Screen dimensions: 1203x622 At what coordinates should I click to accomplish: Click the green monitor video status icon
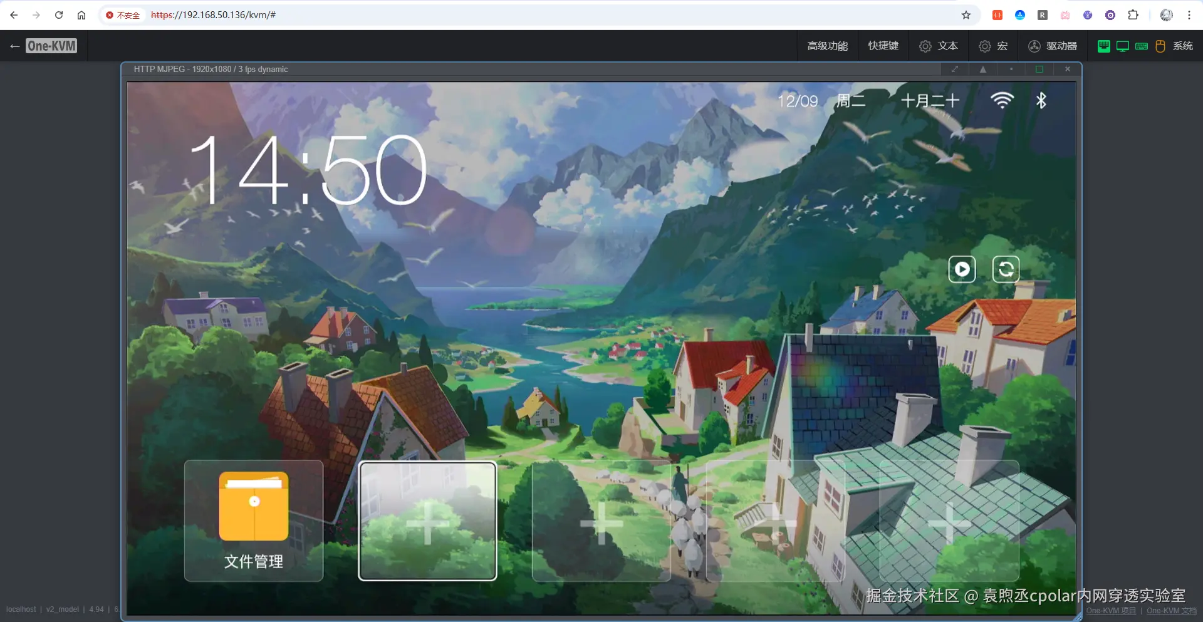1123,46
